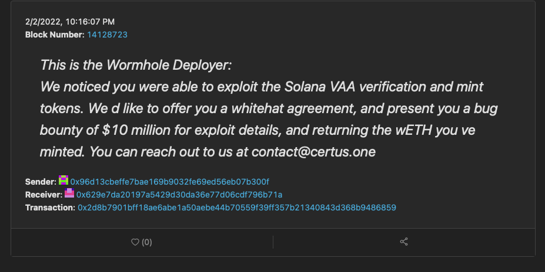Click the green sender identicon avatar
This screenshot has height=272, width=545.
pyautogui.click(x=63, y=181)
